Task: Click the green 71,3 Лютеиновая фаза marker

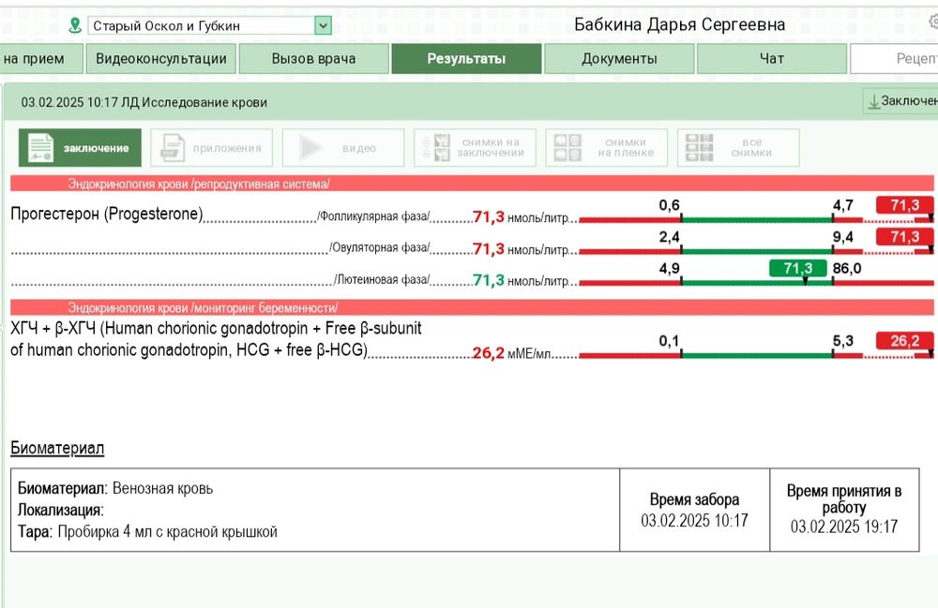Action: pos(797,269)
